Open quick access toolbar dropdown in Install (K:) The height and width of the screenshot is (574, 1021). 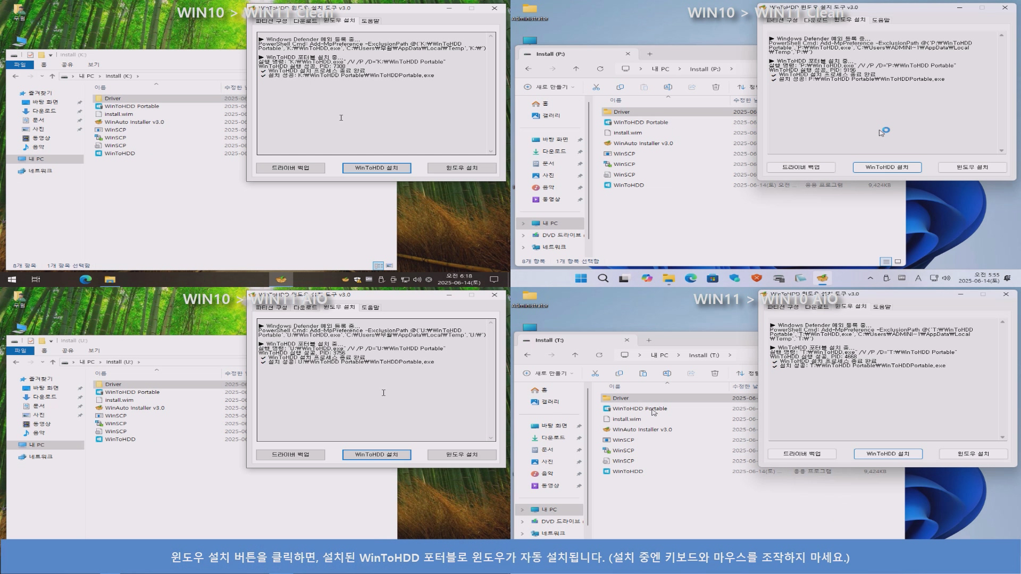[51, 55]
